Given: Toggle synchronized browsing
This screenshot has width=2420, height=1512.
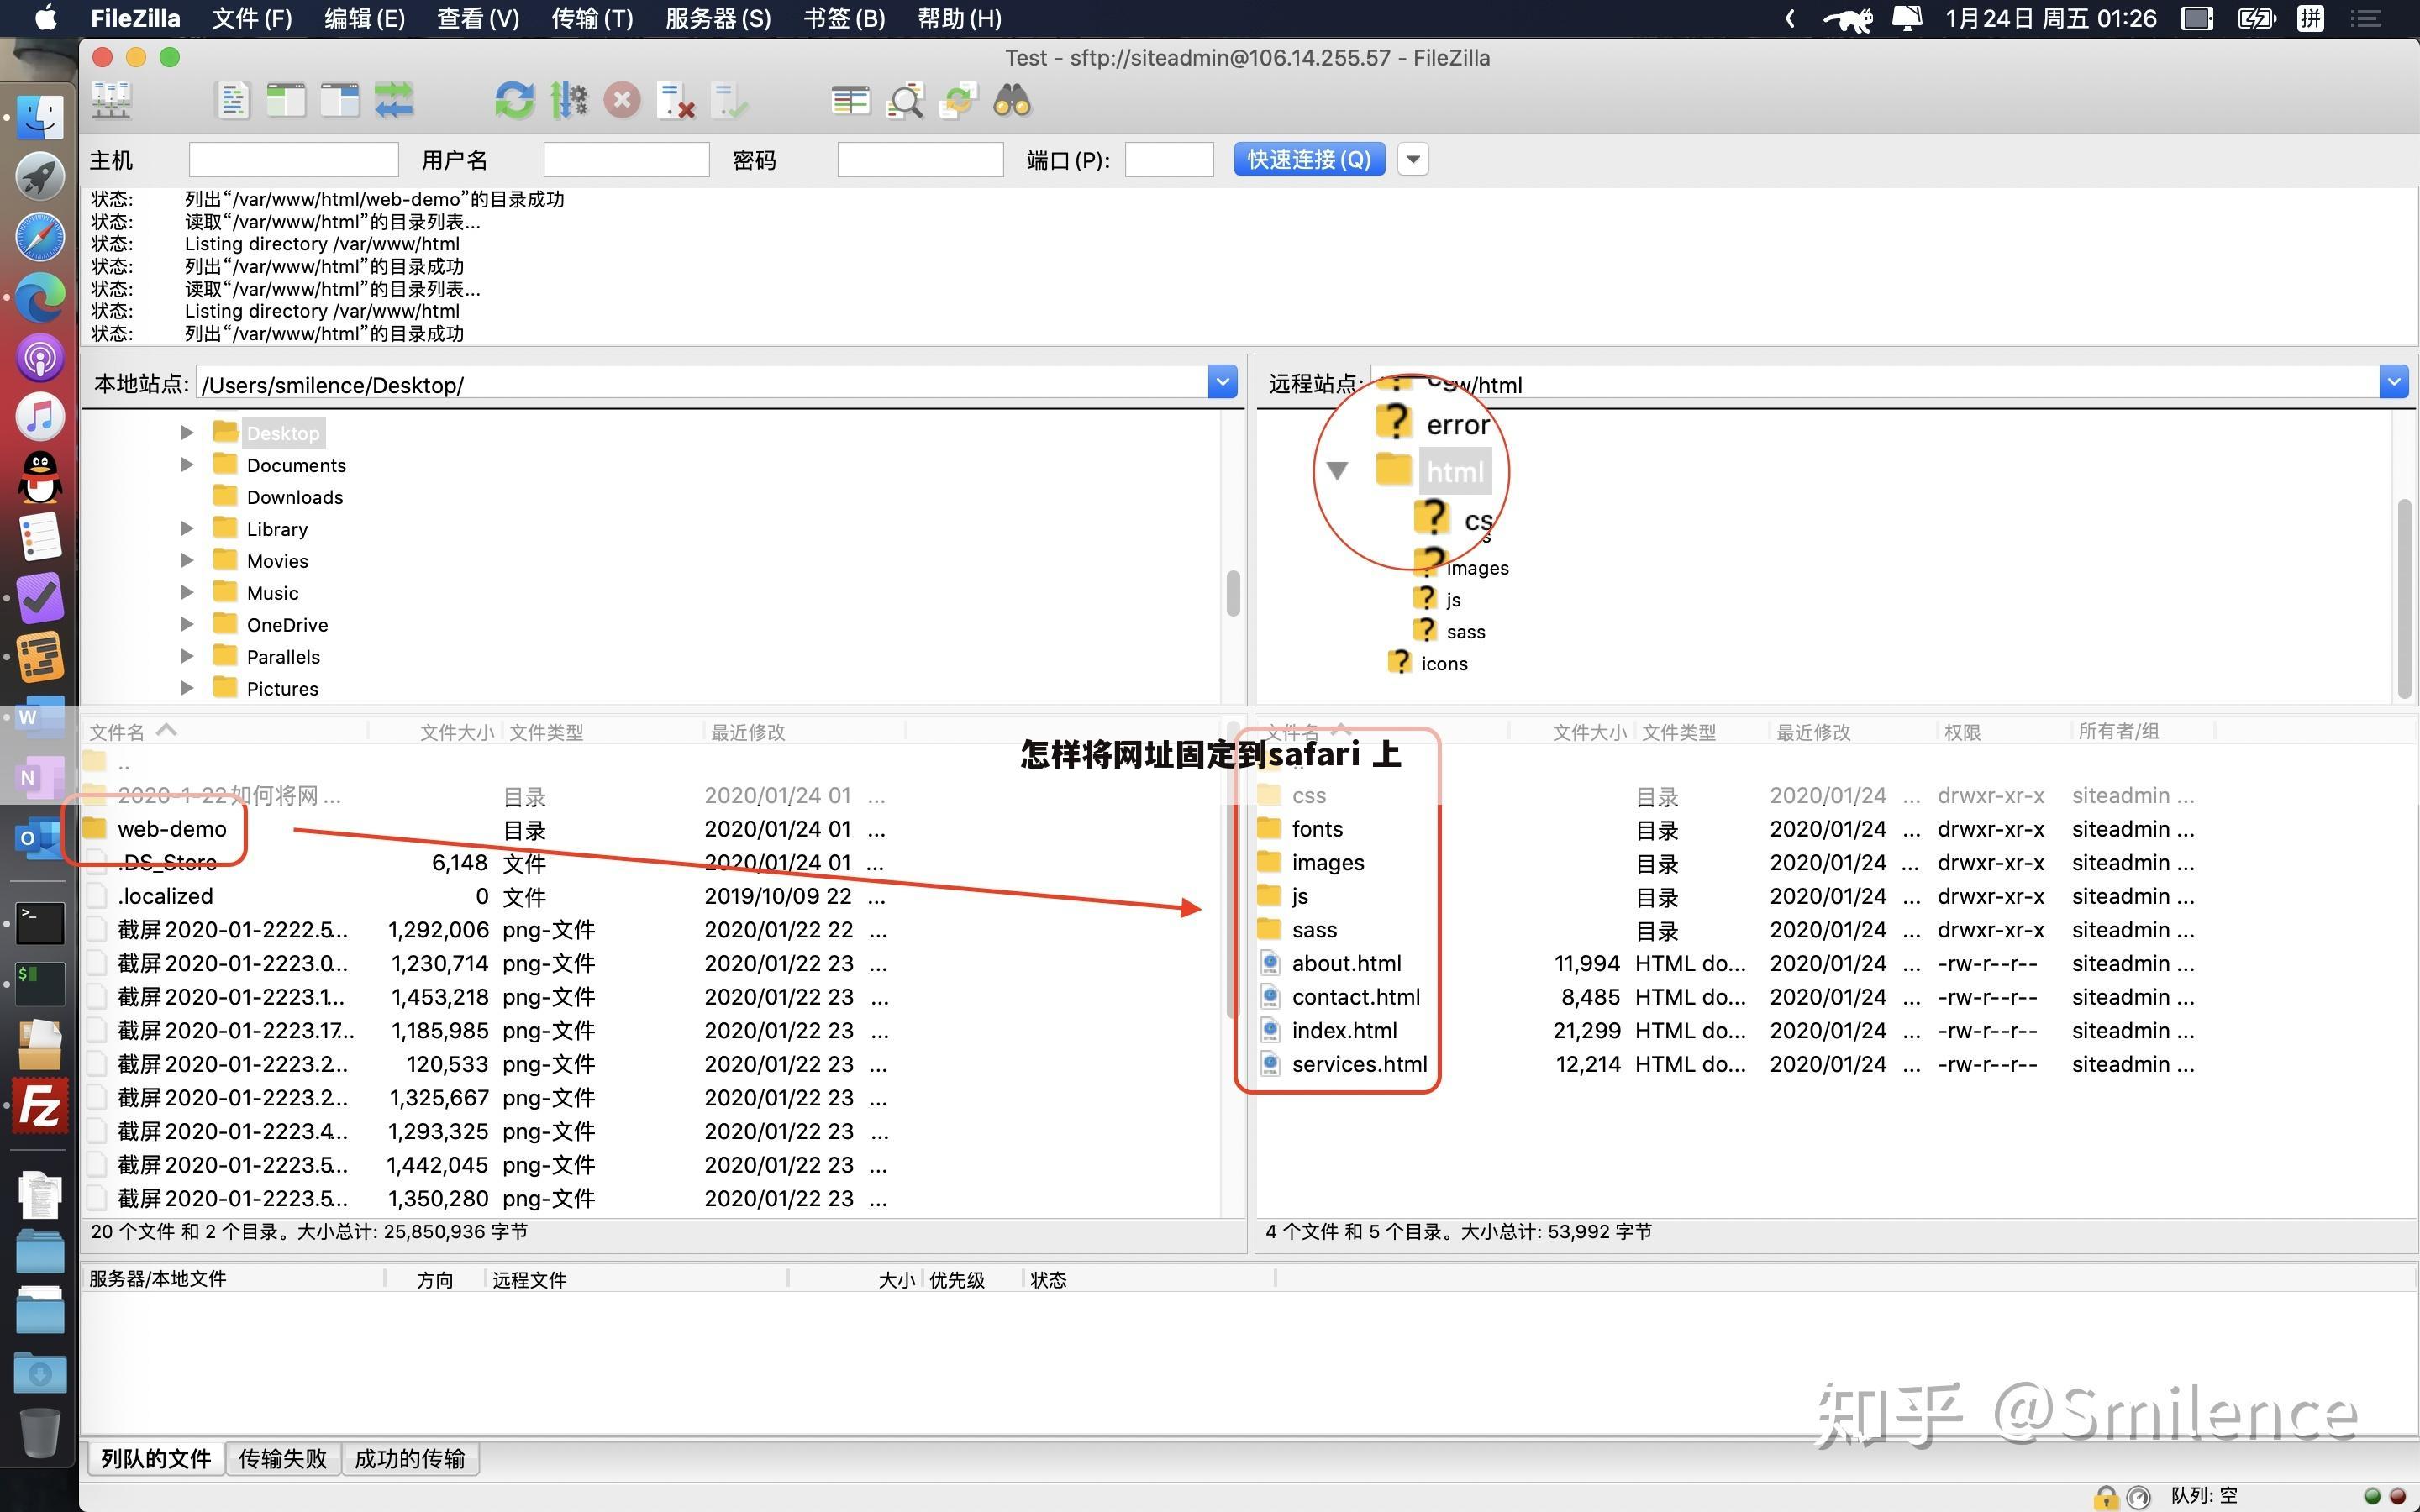Looking at the screenshot, I should [x=958, y=101].
